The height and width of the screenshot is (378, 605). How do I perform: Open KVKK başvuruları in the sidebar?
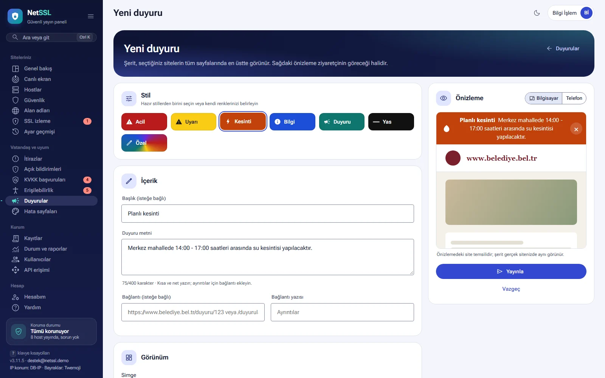point(51,180)
